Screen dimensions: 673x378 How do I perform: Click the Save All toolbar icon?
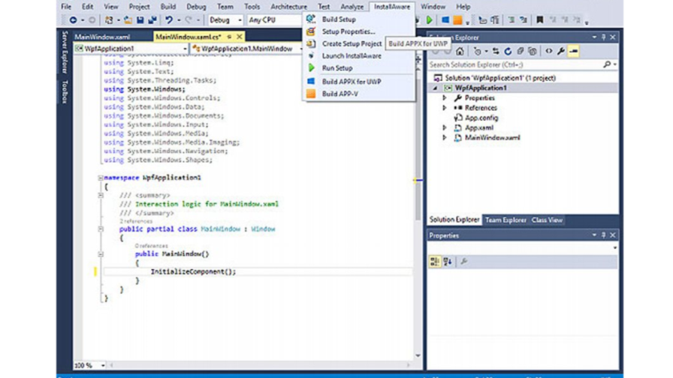(x=152, y=20)
